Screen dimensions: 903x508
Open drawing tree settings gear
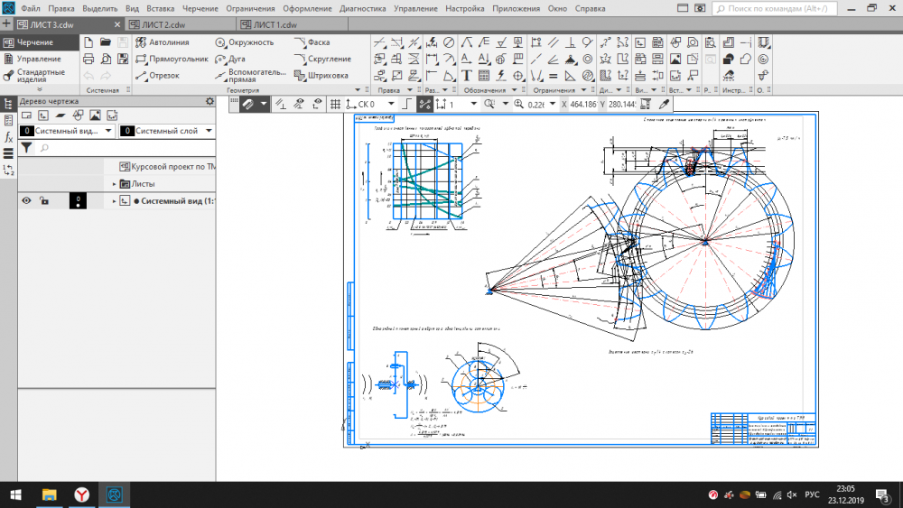click(x=209, y=102)
